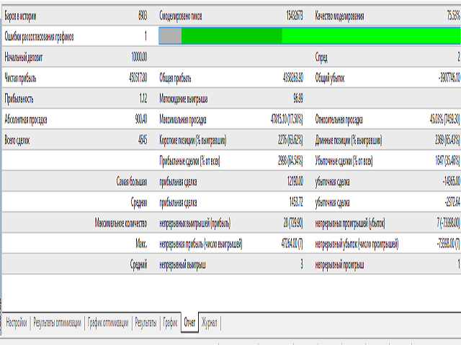Screen dimensions: 461x345
Task: Click 'Убыточные сделки (% от всех)' label
Action: (344, 161)
